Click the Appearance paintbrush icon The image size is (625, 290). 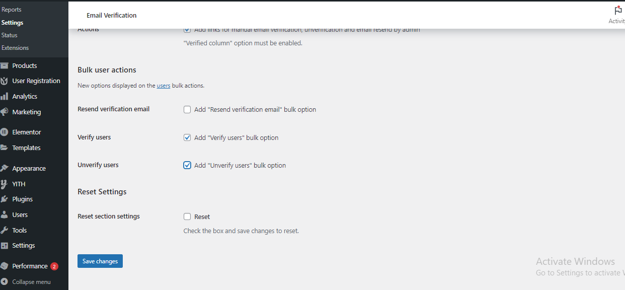tap(5, 168)
